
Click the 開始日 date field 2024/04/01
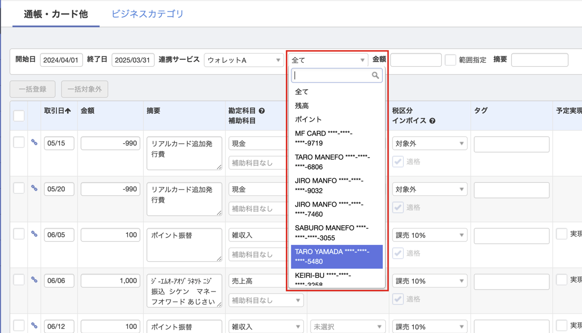coord(61,60)
